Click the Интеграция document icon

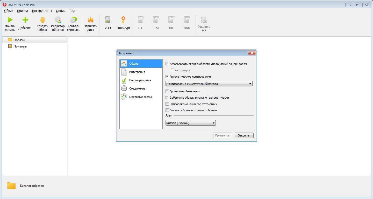tap(124, 72)
